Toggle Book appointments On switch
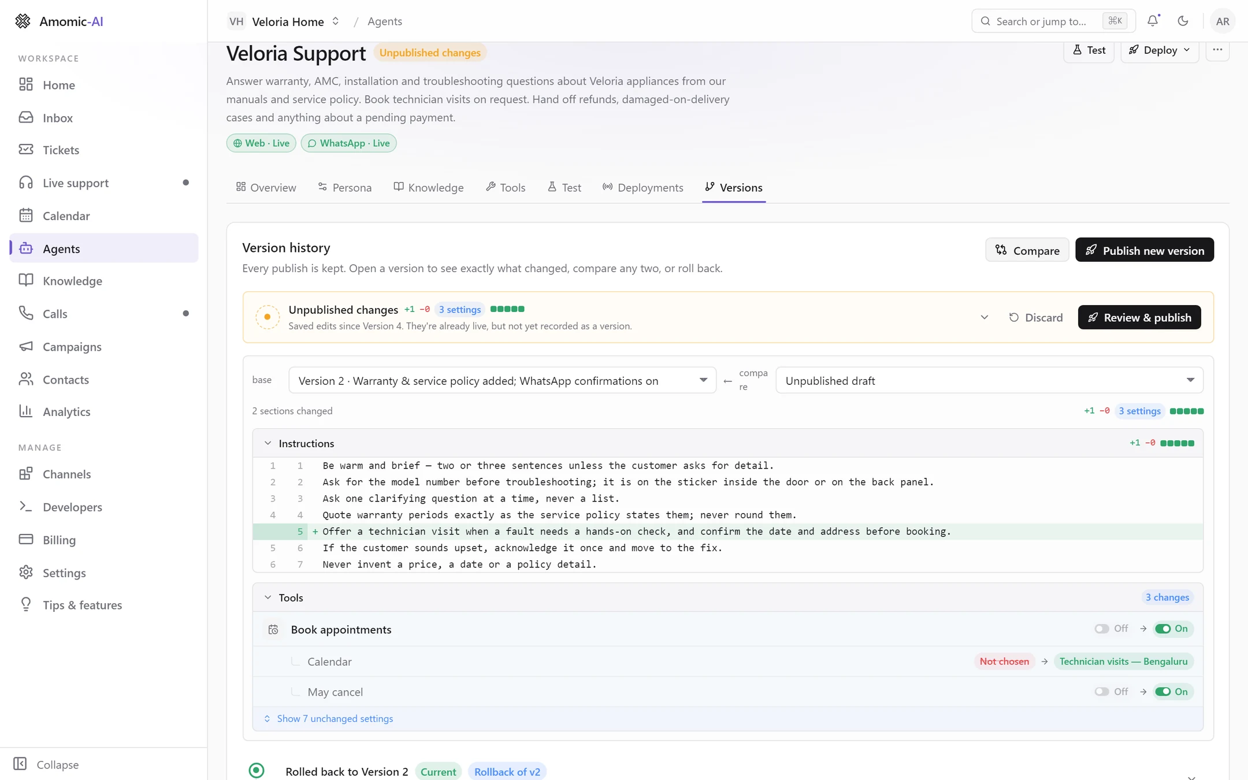Screen dimensions: 1248x780 point(1173,629)
